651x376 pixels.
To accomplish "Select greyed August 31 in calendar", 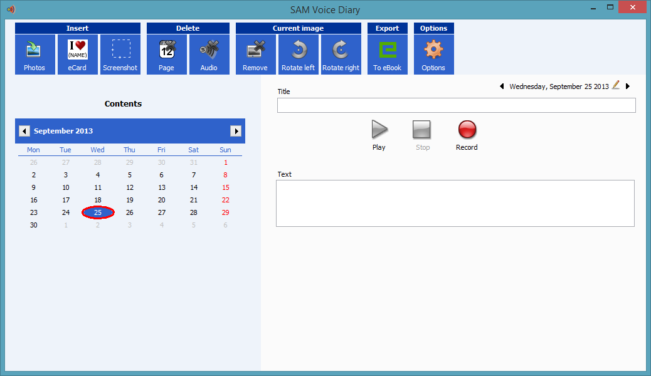I will click(193, 163).
